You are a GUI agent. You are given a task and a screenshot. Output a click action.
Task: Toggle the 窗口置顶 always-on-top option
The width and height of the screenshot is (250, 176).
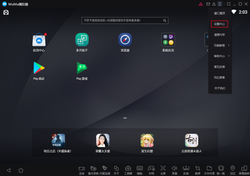pyautogui.click(x=220, y=13)
